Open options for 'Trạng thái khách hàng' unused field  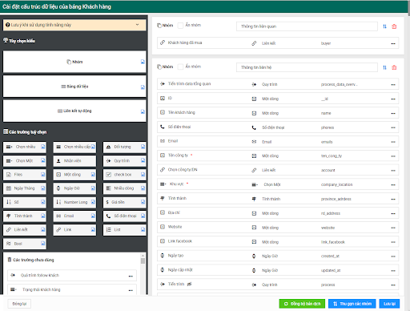[x=131, y=290]
